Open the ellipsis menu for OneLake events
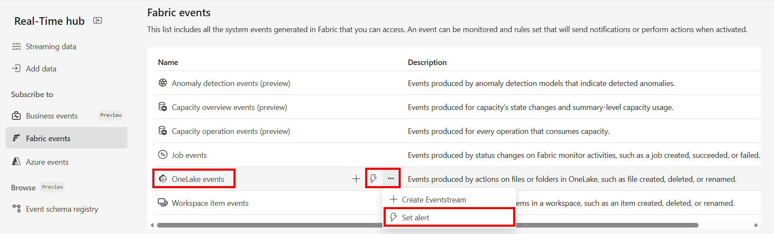This screenshot has height=234, width=774. tap(390, 179)
